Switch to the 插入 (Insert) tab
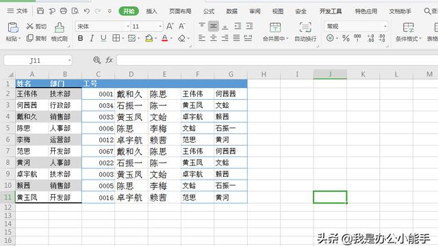 click(152, 11)
